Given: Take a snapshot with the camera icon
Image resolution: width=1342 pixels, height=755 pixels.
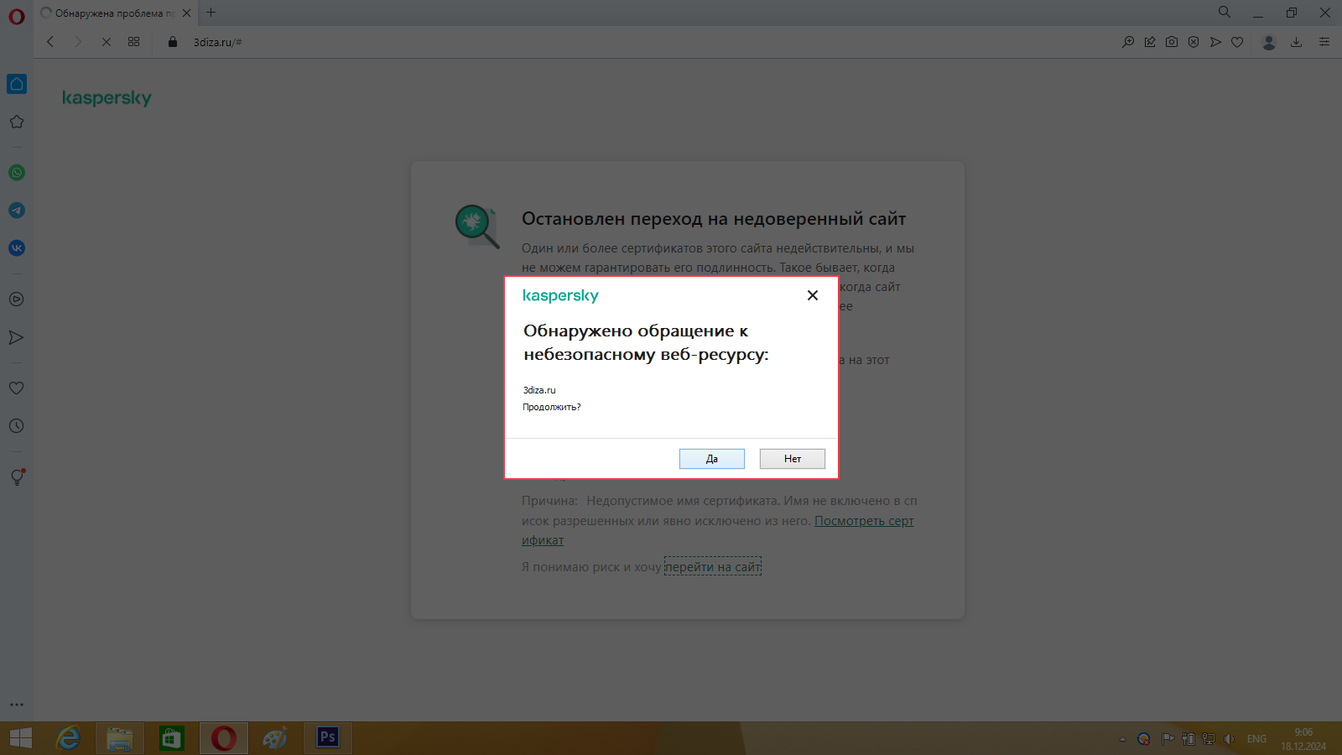Looking at the screenshot, I should tap(1172, 42).
